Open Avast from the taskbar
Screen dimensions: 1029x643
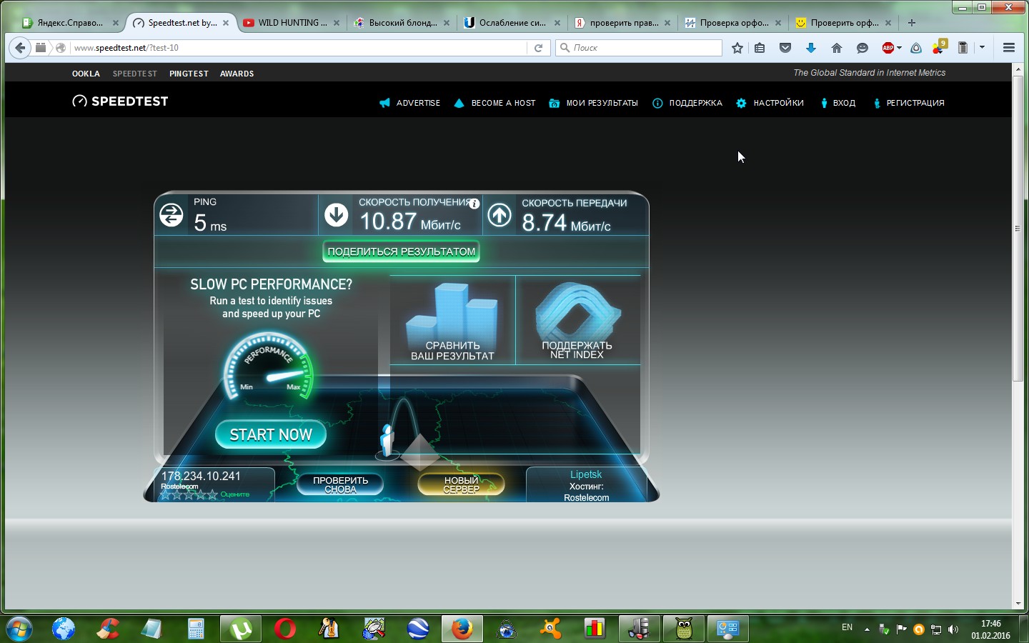pyautogui.click(x=551, y=629)
